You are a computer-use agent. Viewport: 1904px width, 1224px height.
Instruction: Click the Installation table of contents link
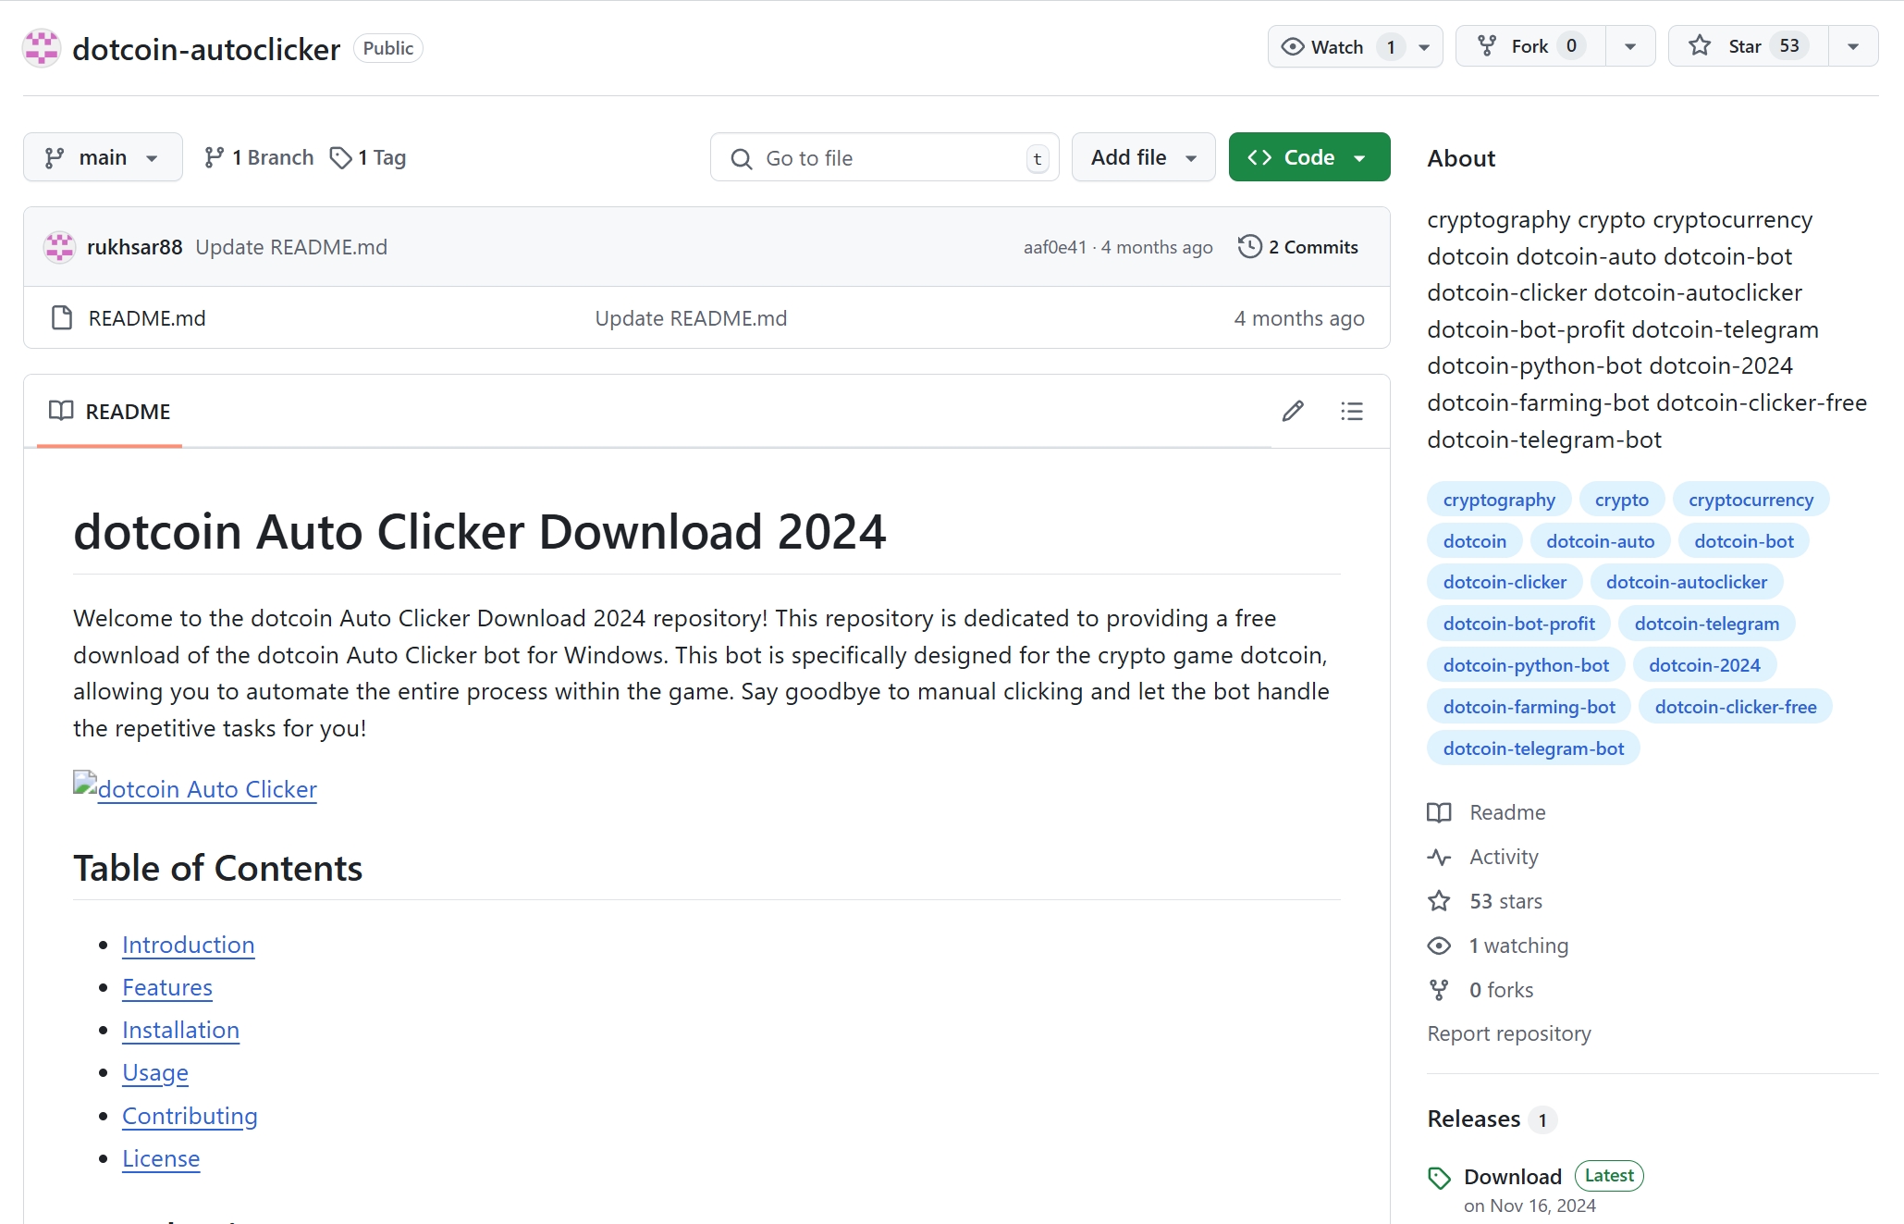(180, 1030)
